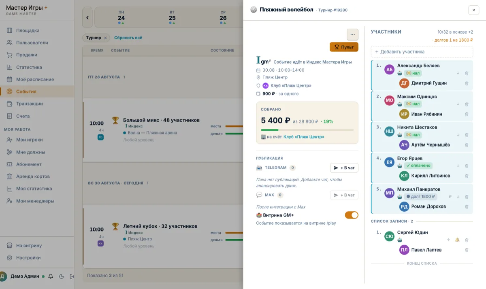The image size is (486, 289).
Task: Select ПН 24 day tab
Action: click(x=122, y=18)
